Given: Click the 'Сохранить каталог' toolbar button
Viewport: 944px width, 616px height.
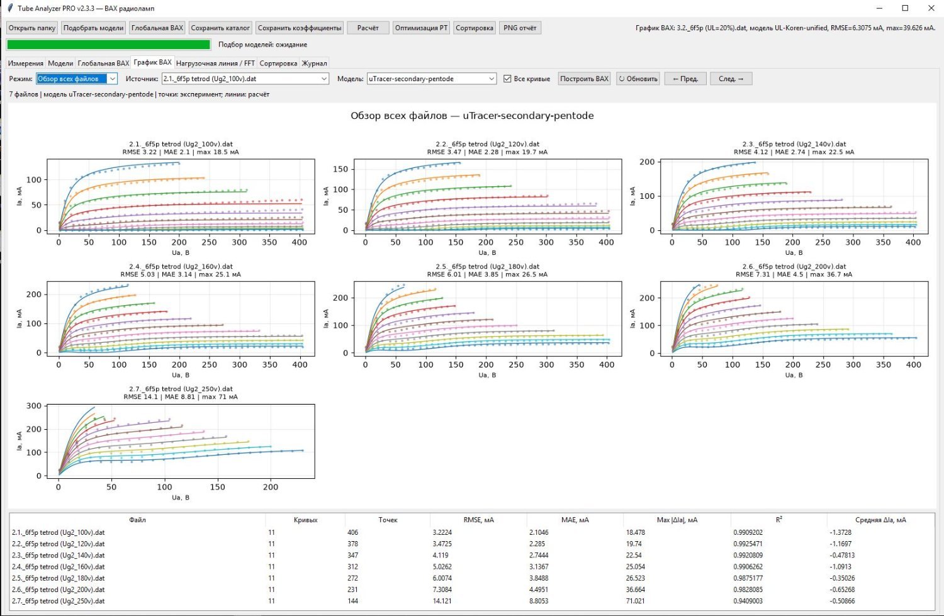Looking at the screenshot, I should pyautogui.click(x=220, y=28).
